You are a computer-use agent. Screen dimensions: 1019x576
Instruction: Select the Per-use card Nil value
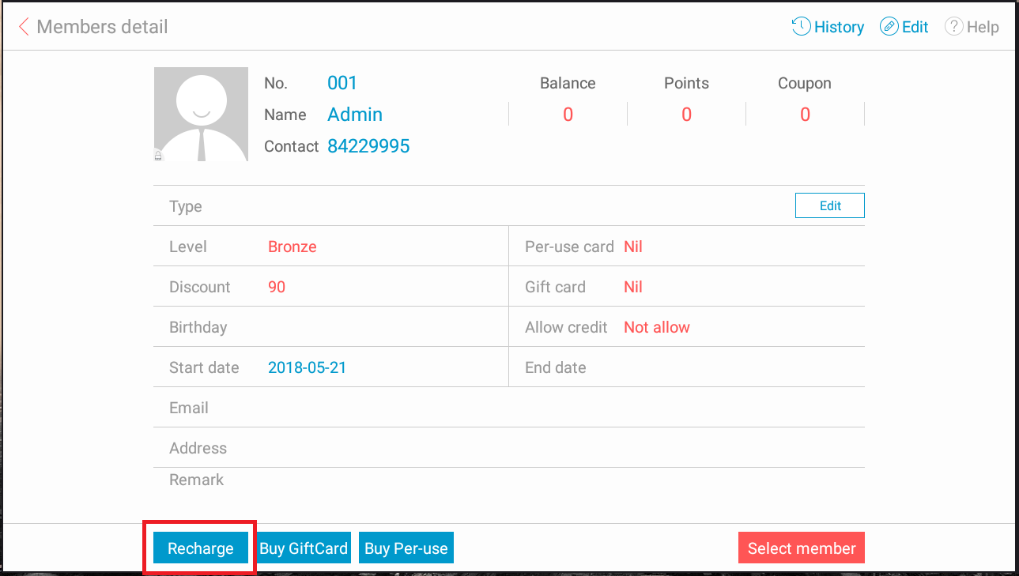click(x=633, y=247)
